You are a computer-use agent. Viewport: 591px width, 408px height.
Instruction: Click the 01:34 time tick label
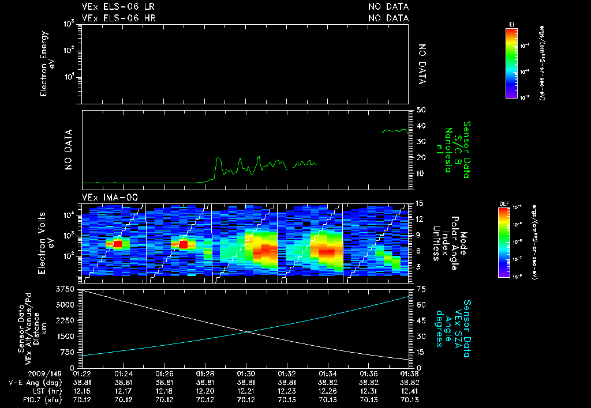(x=328, y=374)
